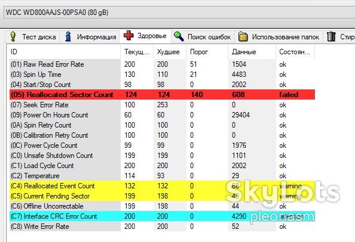Click data value 1101 for Unsafe Shutdown Count
The image size is (355, 242).
[239, 156]
